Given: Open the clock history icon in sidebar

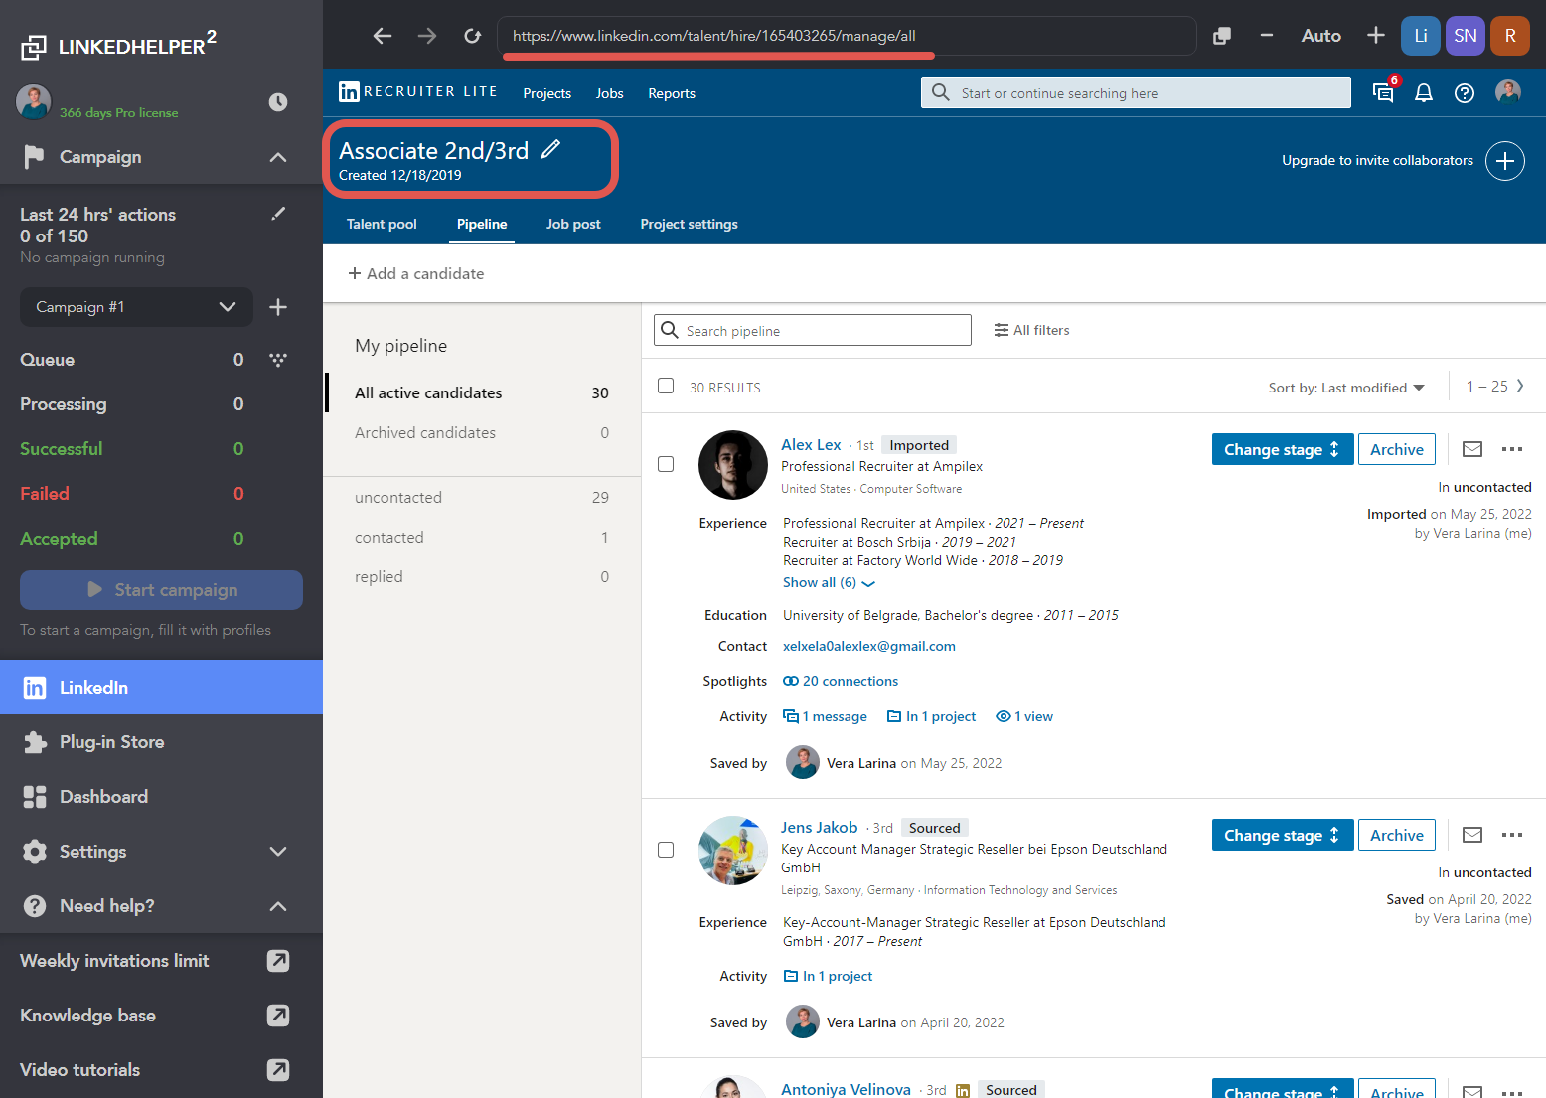Looking at the screenshot, I should (278, 102).
